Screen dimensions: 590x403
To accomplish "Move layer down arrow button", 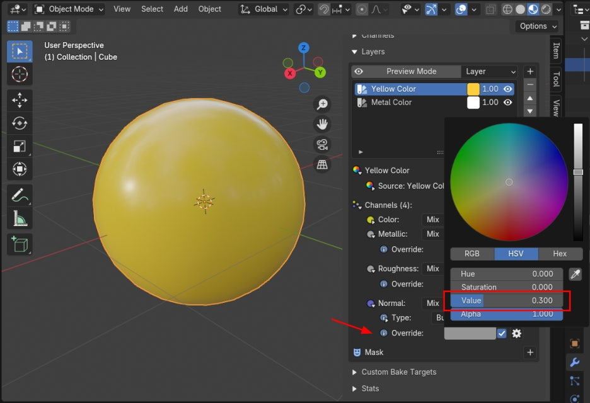I will 529,111.
